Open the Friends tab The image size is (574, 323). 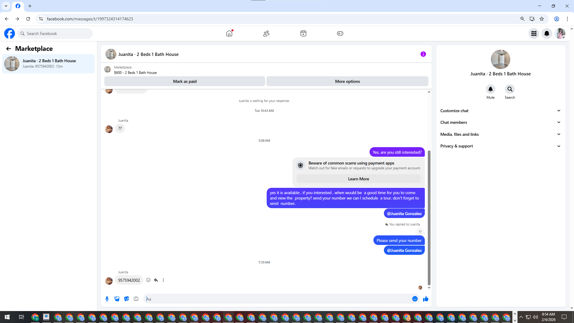point(266,33)
